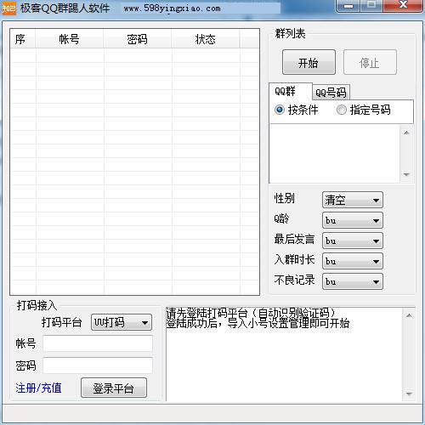
Task: Click the orange app logo in title bar
Action: tap(8, 8)
